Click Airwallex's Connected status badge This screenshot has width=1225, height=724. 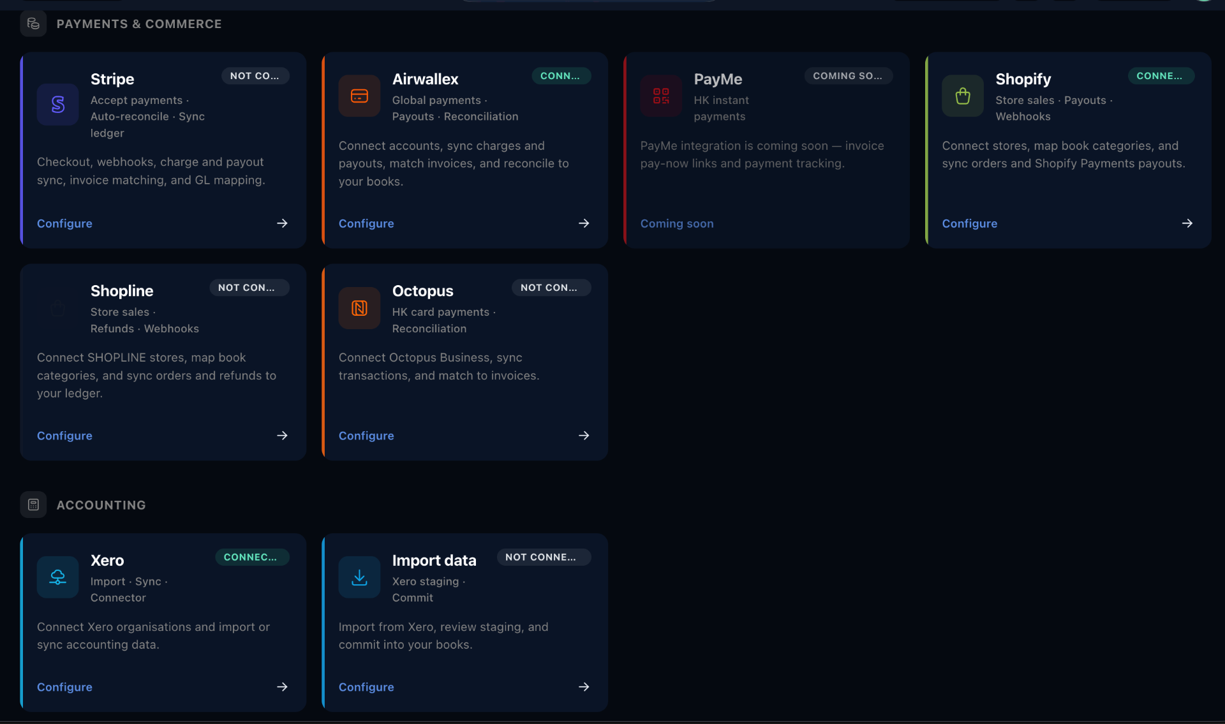click(561, 76)
